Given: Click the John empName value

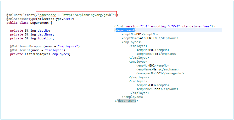Looking at the screenshot, I should pyautogui.click(x=157, y=89).
